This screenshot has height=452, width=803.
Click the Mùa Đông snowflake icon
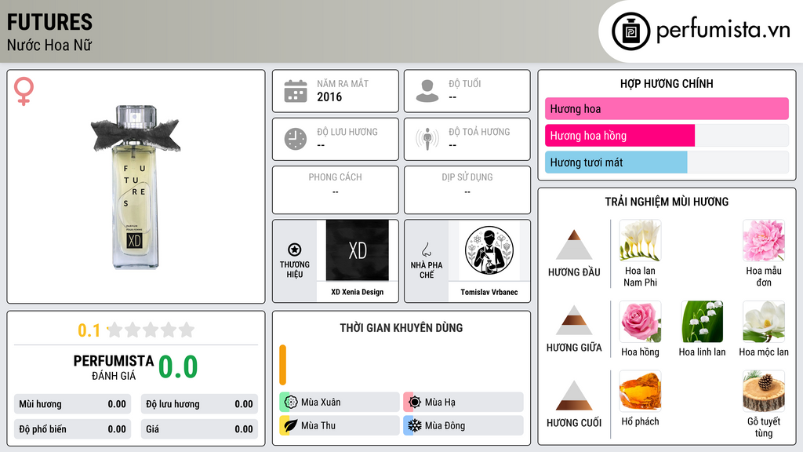point(415,425)
